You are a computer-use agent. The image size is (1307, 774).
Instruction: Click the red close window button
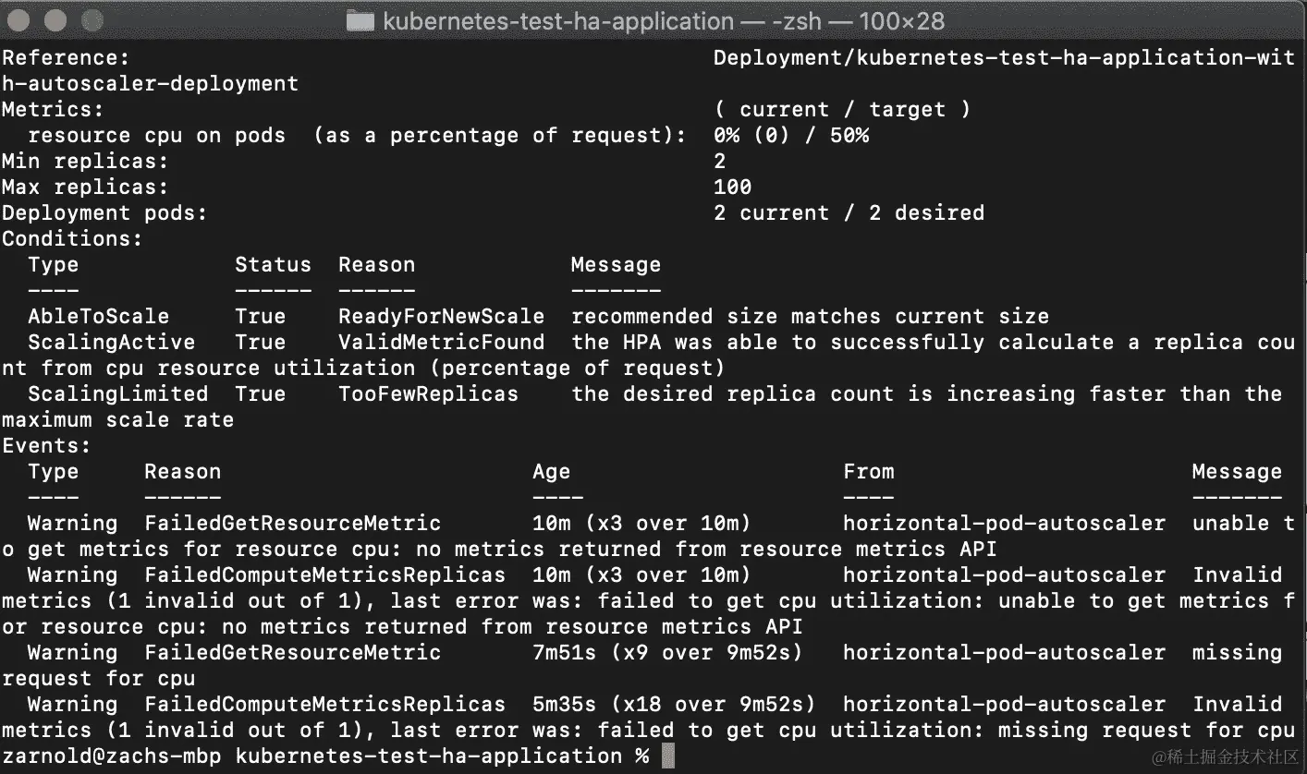pyautogui.click(x=19, y=19)
